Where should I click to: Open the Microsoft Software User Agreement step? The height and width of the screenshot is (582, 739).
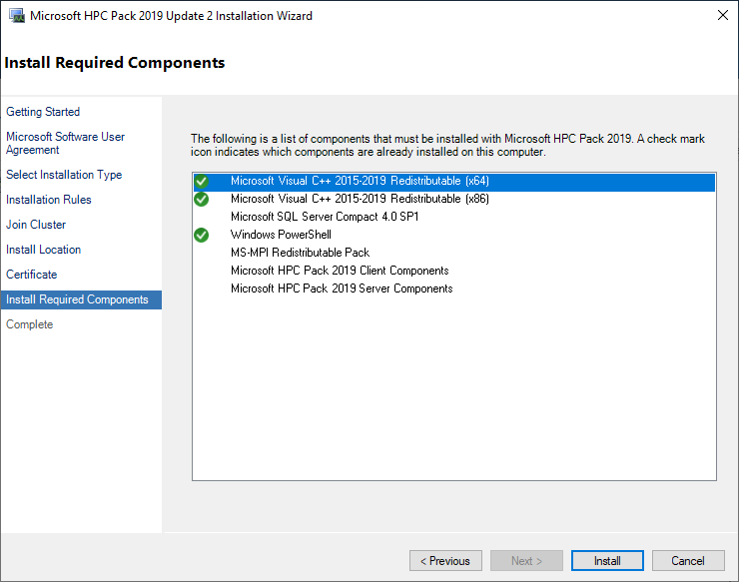tap(65, 143)
